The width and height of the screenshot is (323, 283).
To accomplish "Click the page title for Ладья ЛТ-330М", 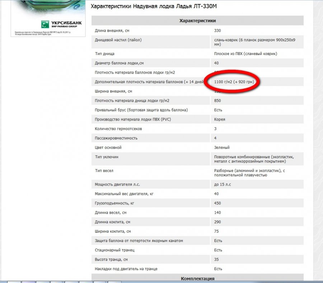I will click(x=154, y=6).
